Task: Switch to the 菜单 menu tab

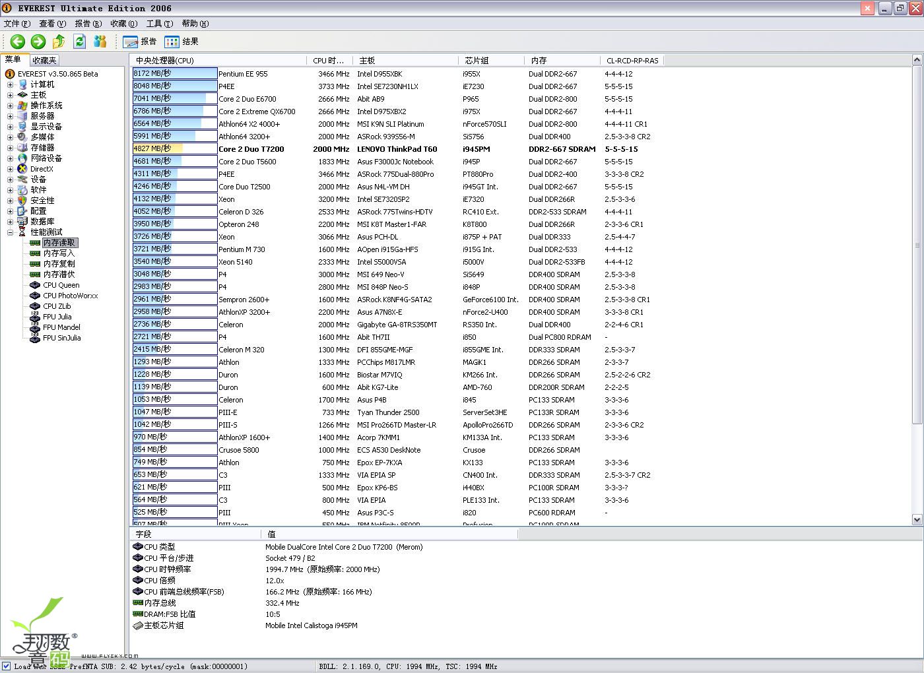Action: tap(13, 59)
